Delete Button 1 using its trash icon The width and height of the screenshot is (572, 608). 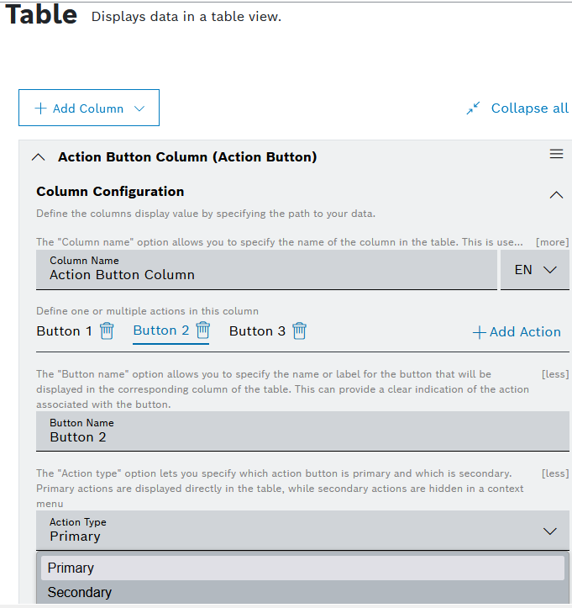click(107, 330)
